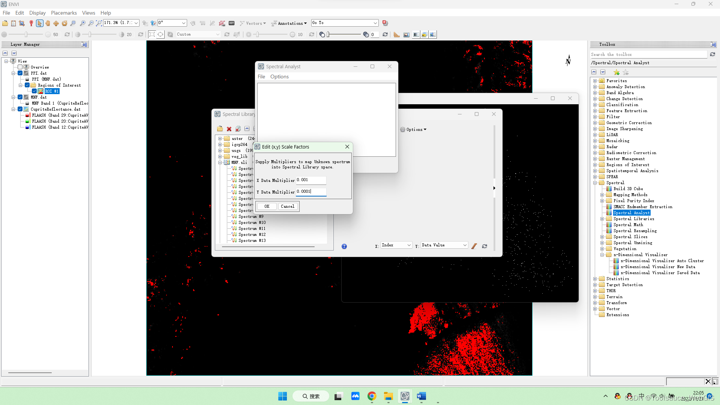Toggle PPI.dat layer visibility checkbox
The height and width of the screenshot is (405, 720).
[20, 73]
